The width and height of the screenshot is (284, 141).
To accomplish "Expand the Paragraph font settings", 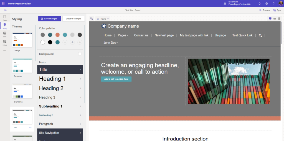I will point(60,124).
